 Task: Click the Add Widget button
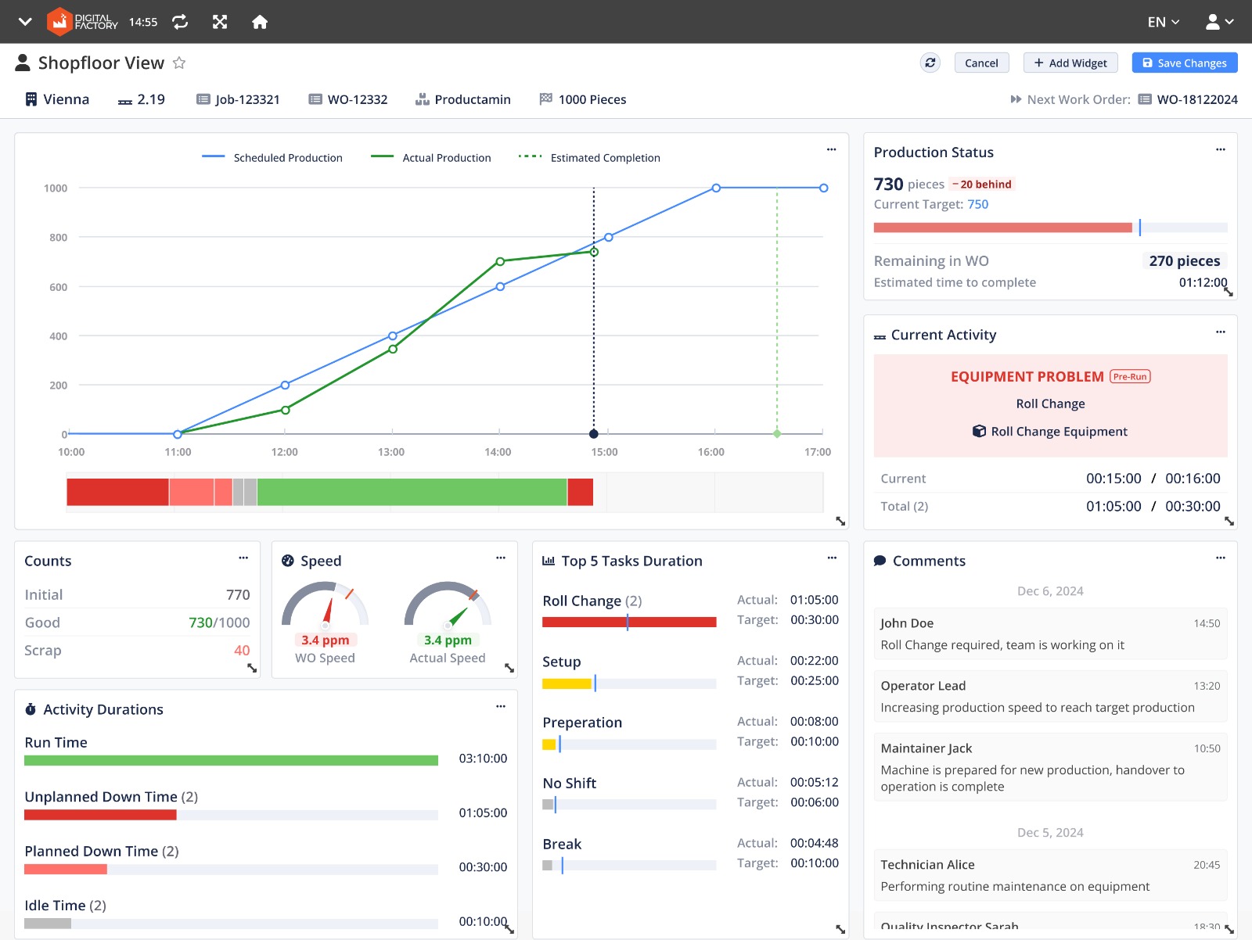tap(1070, 63)
